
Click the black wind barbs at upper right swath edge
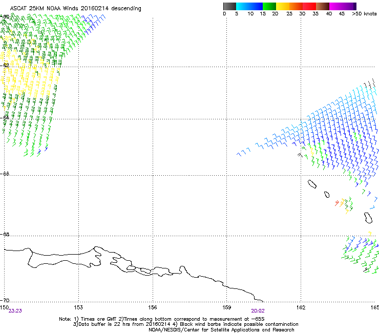coord(370,84)
